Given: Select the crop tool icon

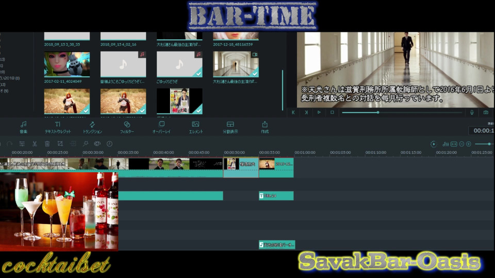Looking at the screenshot, I should point(60,144).
